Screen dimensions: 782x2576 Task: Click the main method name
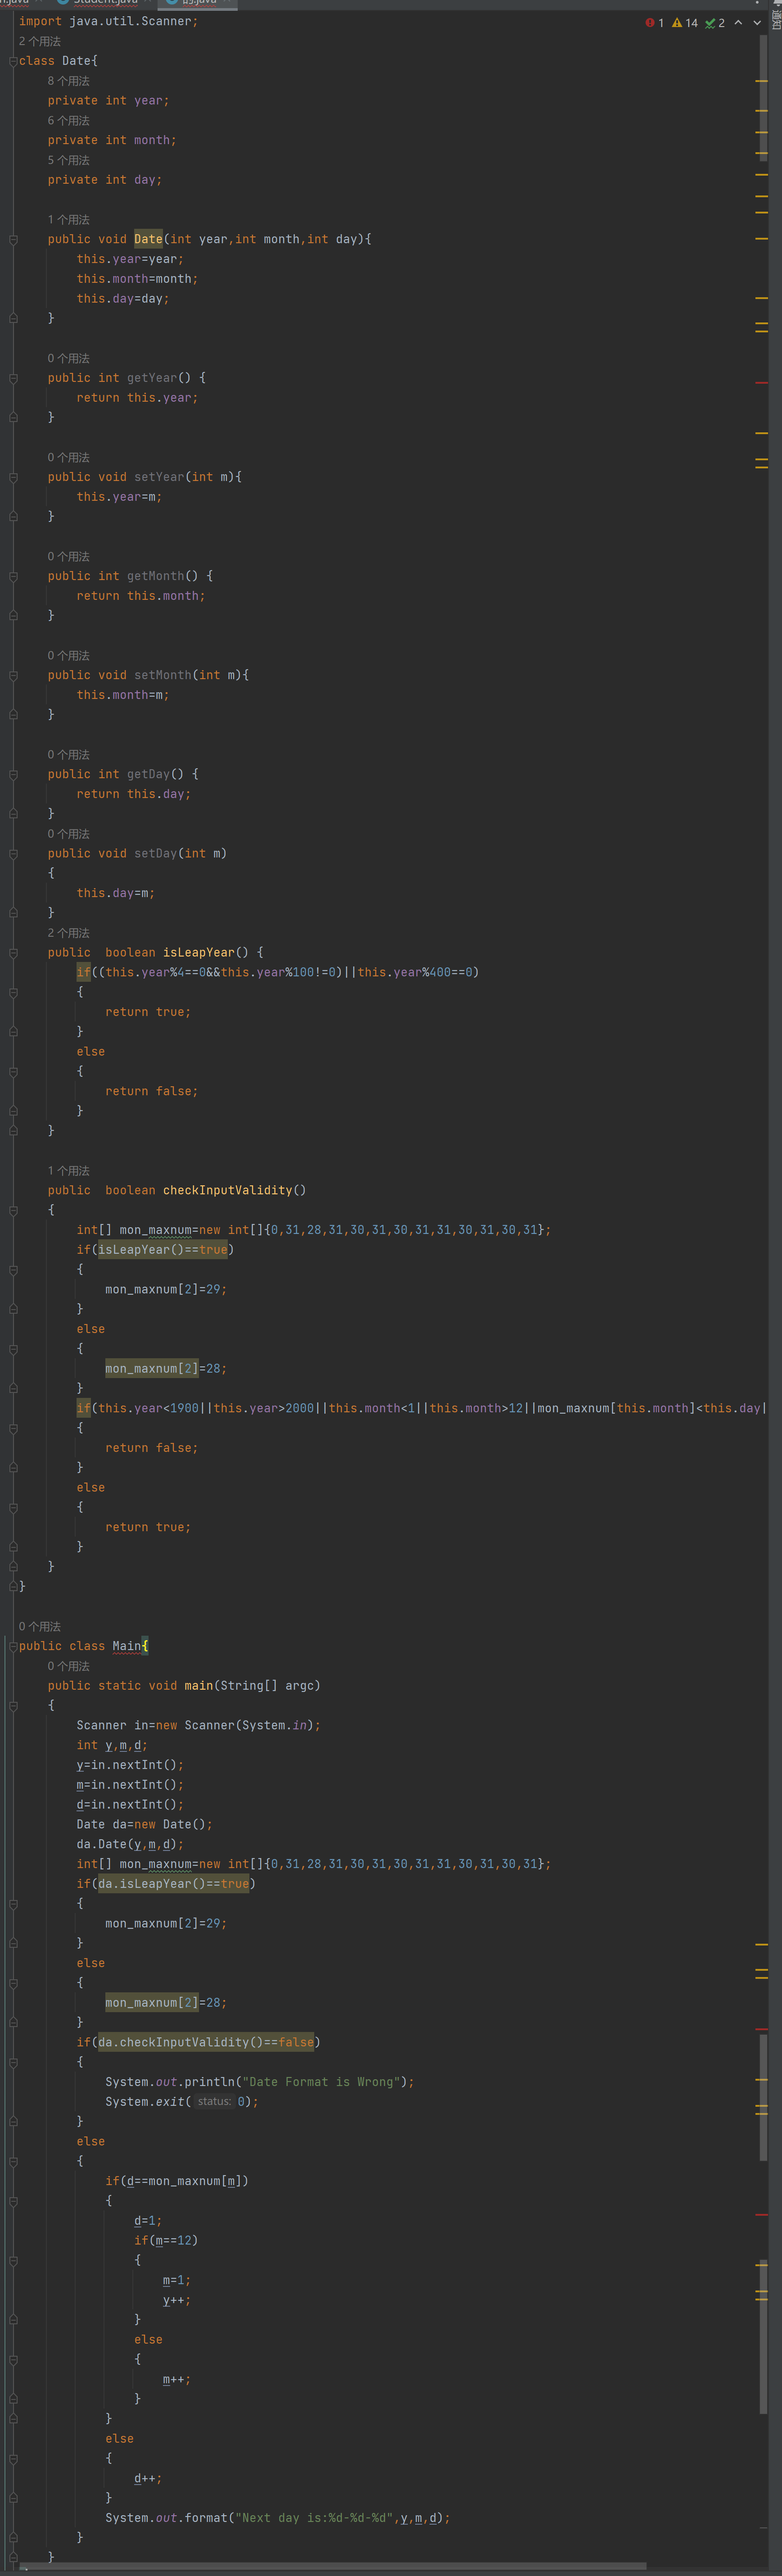(x=198, y=1686)
